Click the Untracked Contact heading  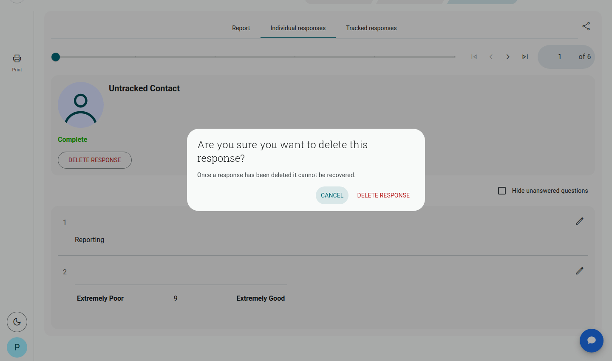click(144, 88)
